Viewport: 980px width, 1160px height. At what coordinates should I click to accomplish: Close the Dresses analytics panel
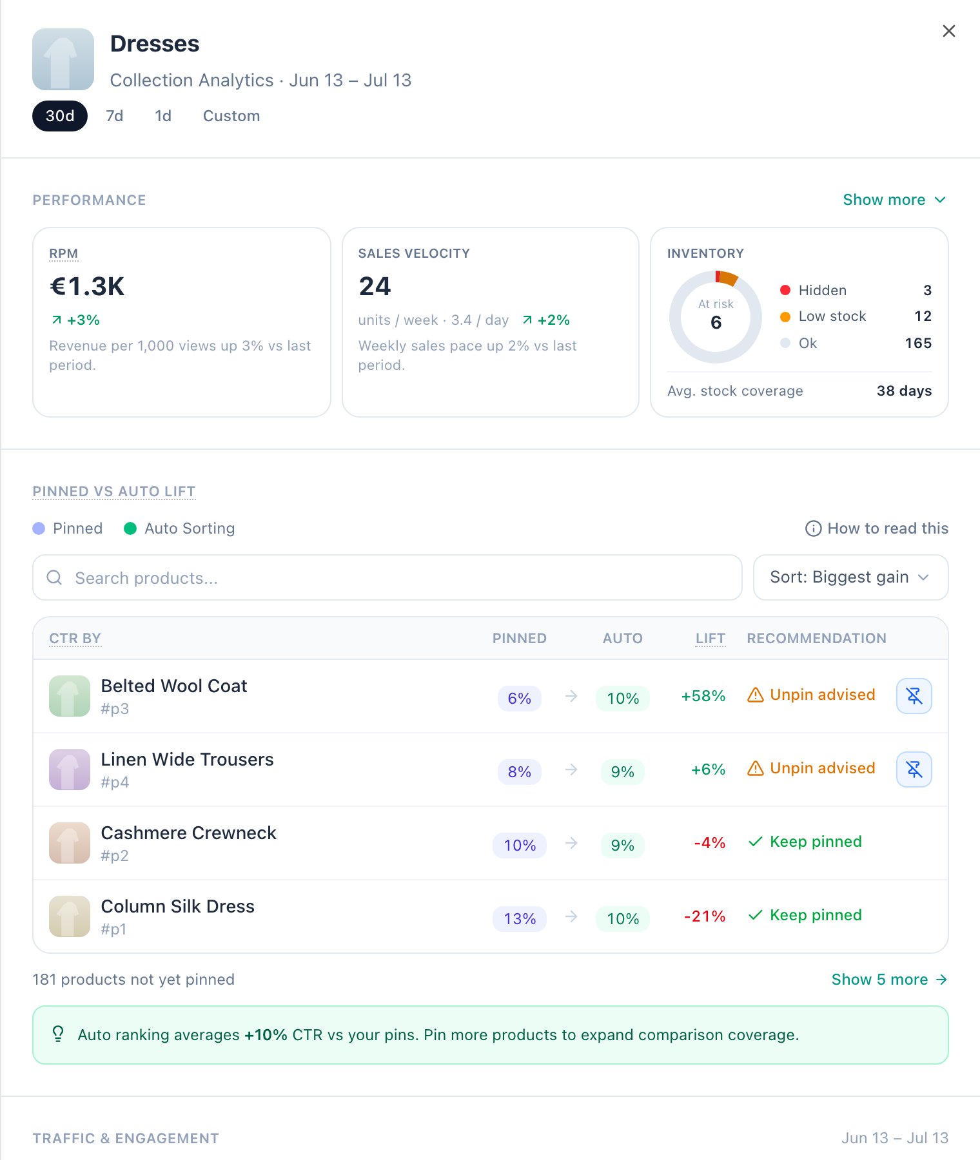pos(948,31)
